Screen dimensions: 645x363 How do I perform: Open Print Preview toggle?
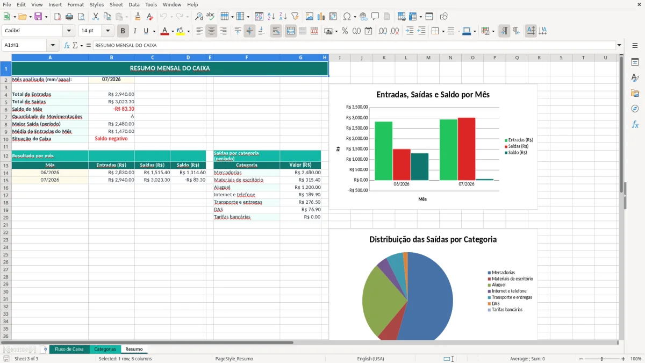coord(81,17)
